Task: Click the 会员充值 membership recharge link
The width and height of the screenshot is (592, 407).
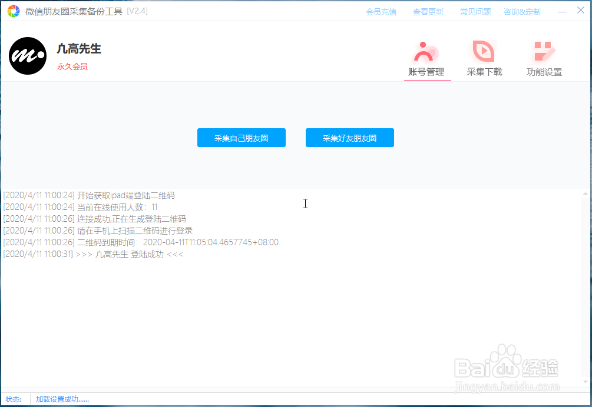Action: click(x=381, y=12)
